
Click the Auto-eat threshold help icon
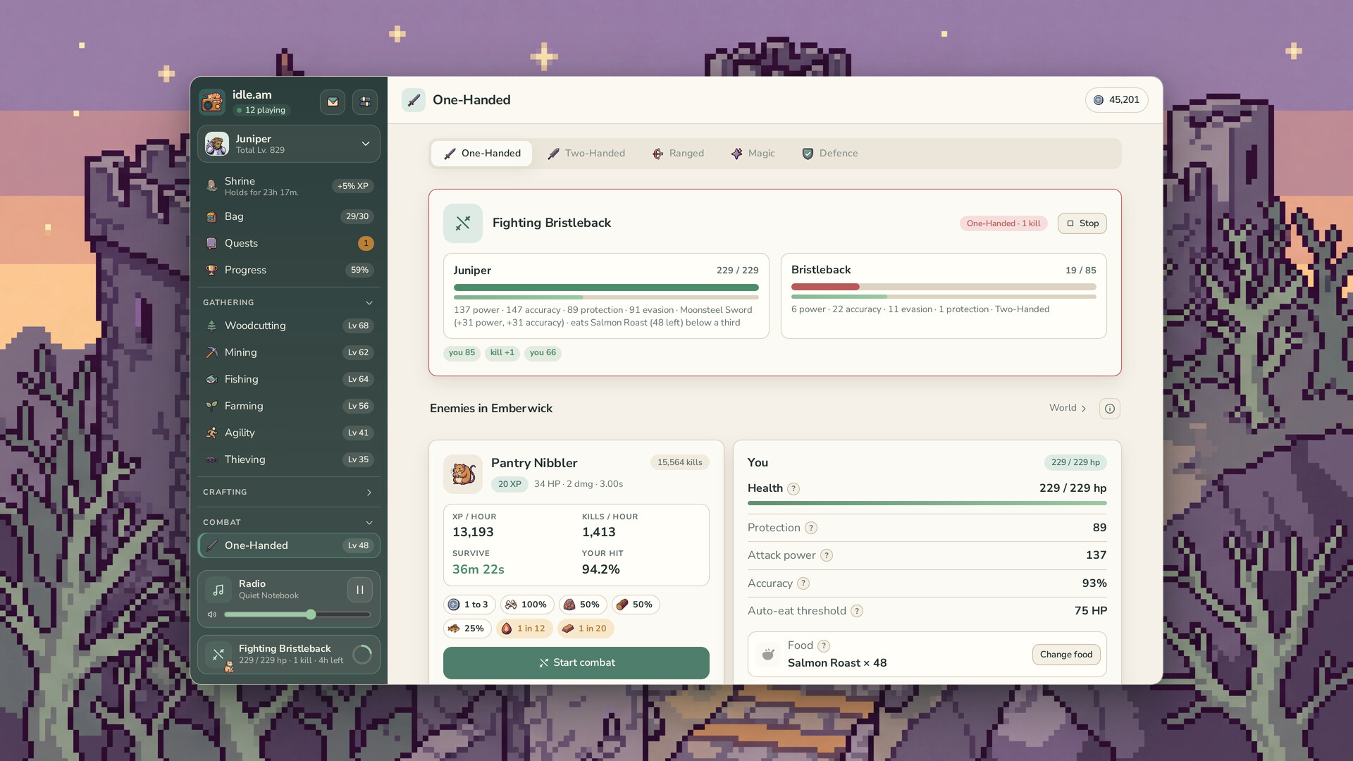[857, 611]
